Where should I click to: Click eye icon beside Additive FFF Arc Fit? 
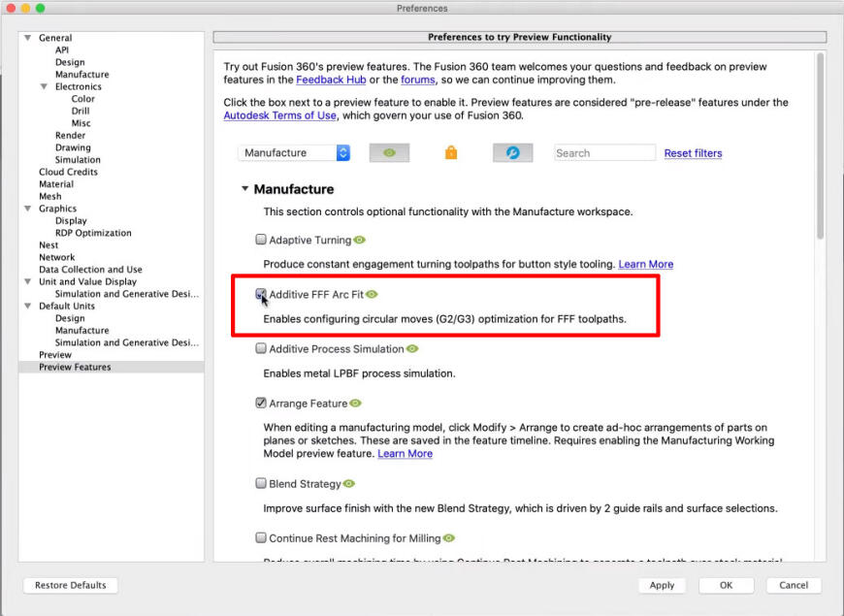click(x=372, y=295)
